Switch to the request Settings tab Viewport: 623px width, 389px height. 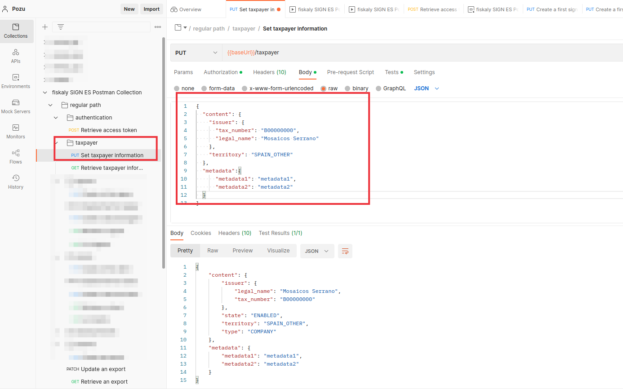(424, 72)
